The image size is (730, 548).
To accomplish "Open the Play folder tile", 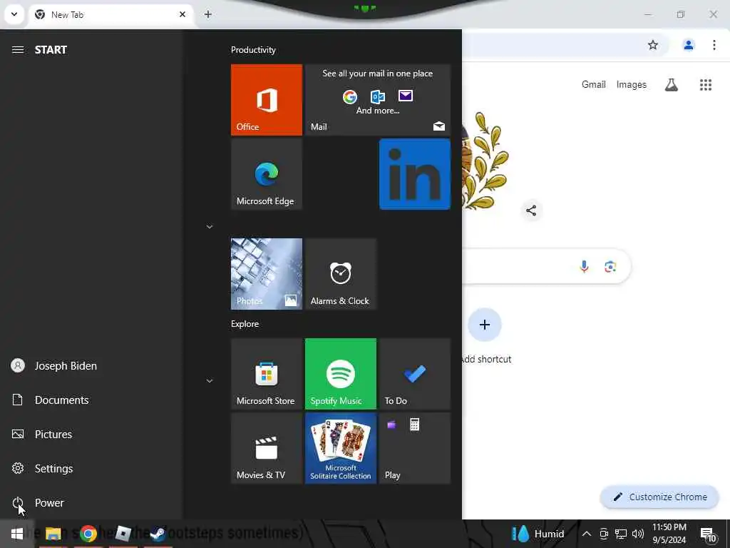I will tap(415, 448).
